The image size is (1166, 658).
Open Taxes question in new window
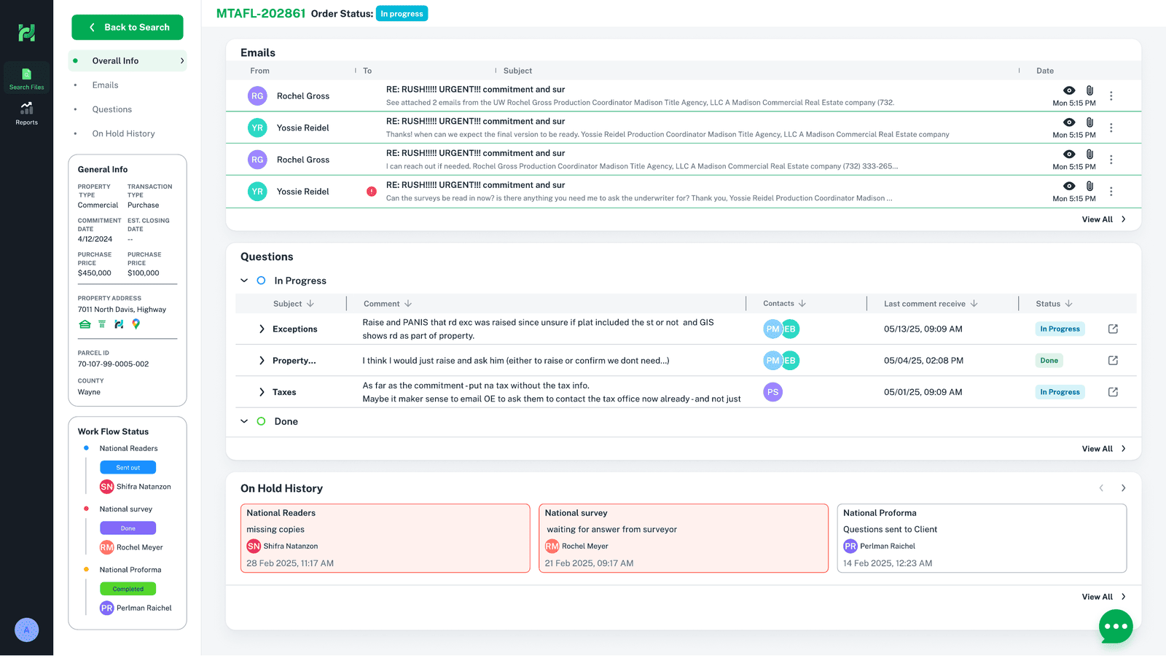1113,392
